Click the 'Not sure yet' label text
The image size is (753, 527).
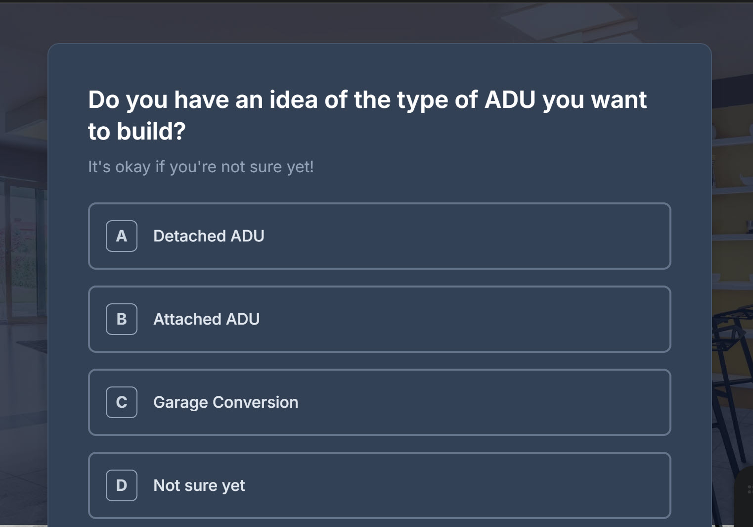click(199, 485)
